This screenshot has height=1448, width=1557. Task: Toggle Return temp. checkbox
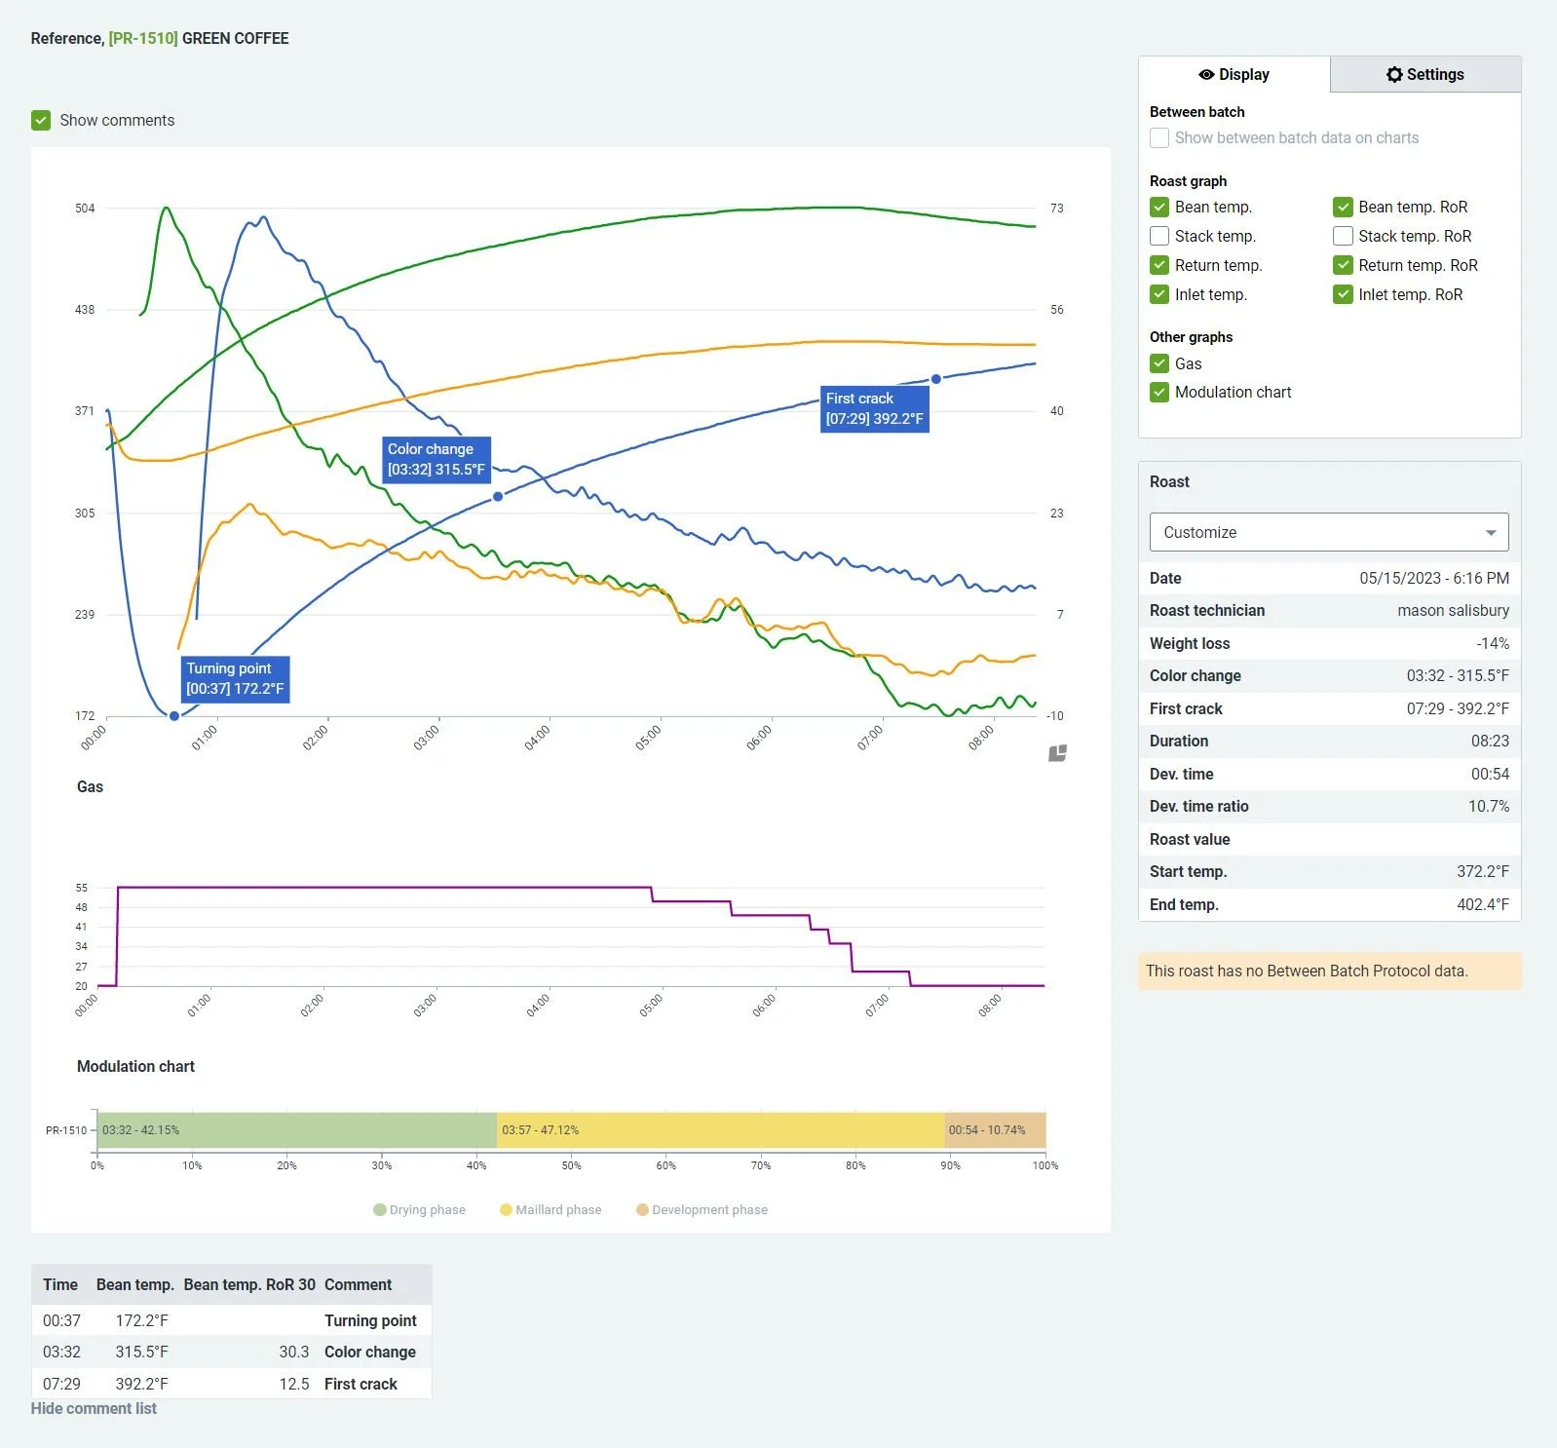[1159, 265]
